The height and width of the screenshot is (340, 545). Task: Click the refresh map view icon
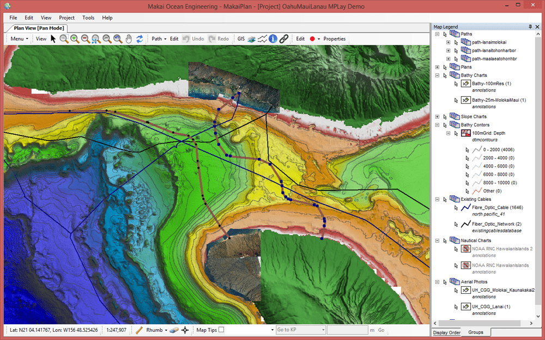pos(141,39)
